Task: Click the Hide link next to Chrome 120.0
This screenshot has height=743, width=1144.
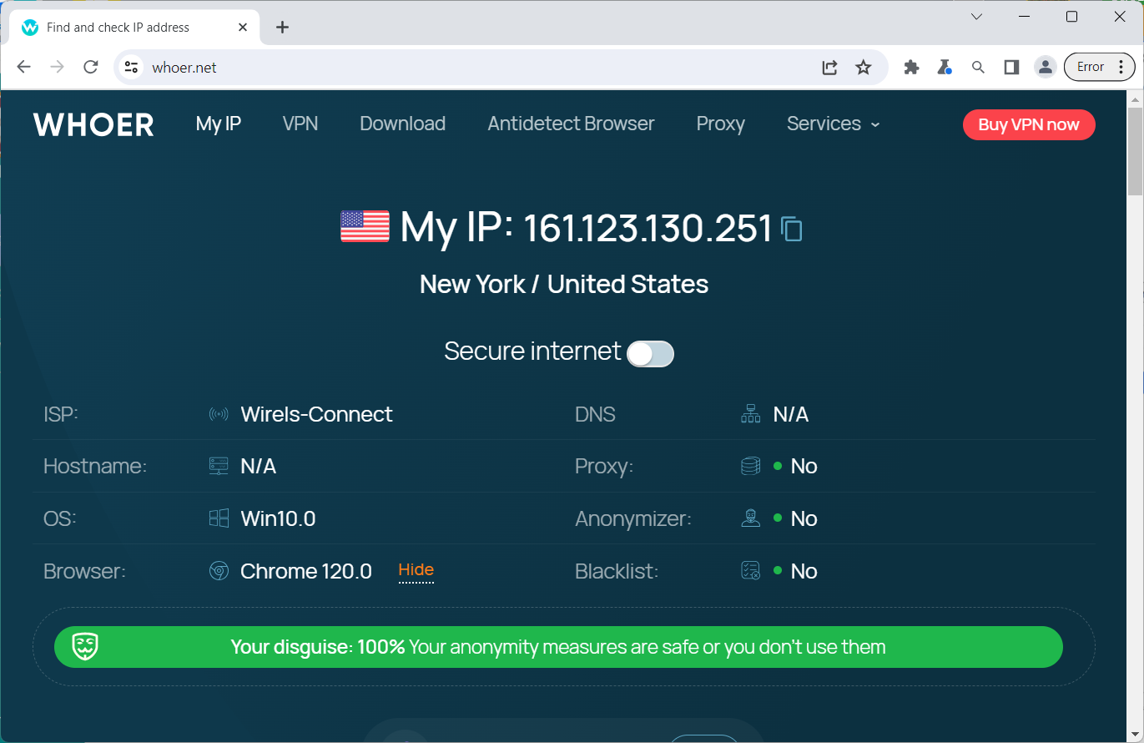Action: tap(416, 570)
